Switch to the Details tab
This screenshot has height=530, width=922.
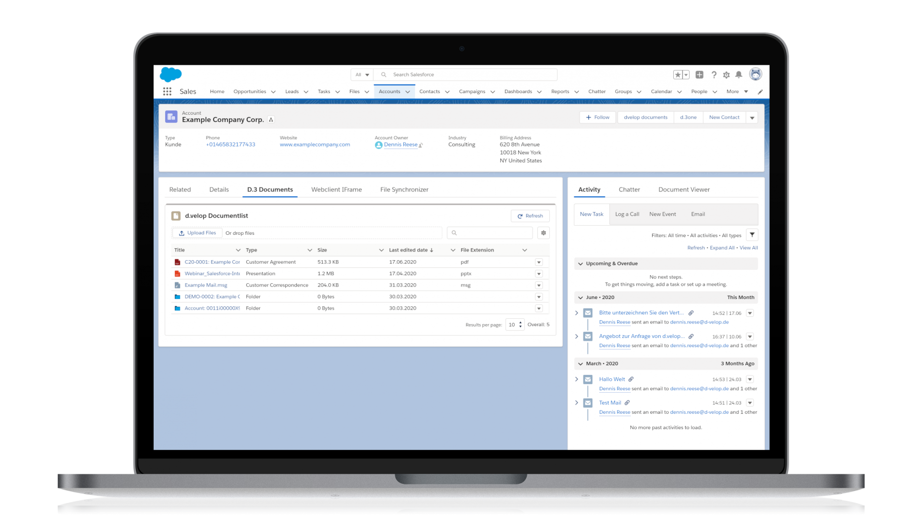point(219,190)
